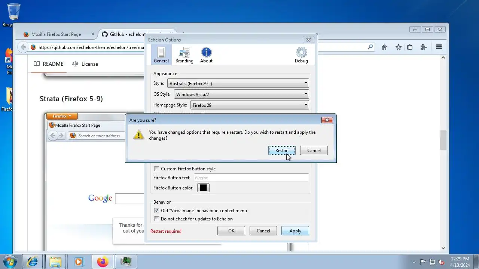Open Windows Explorer from taskbar
The width and height of the screenshot is (479, 269).
tap(55, 262)
